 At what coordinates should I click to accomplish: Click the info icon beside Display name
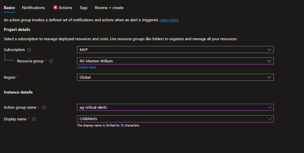pos(34,119)
